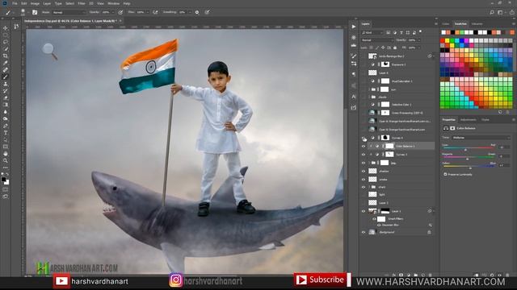
Task: Select the Brush tool in toolbox
Action: [6, 77]
